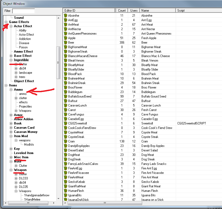The height and width of the screenshot is (209, 222).
Task: Collapse the Game Effects branch
Action: [7, 22]
